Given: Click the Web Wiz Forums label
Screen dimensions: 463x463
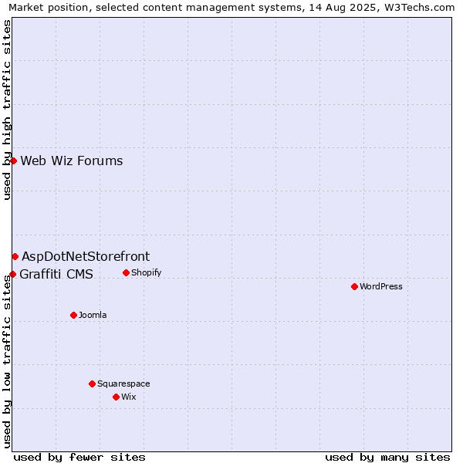Looking at the screenshot, I should 72,161.
